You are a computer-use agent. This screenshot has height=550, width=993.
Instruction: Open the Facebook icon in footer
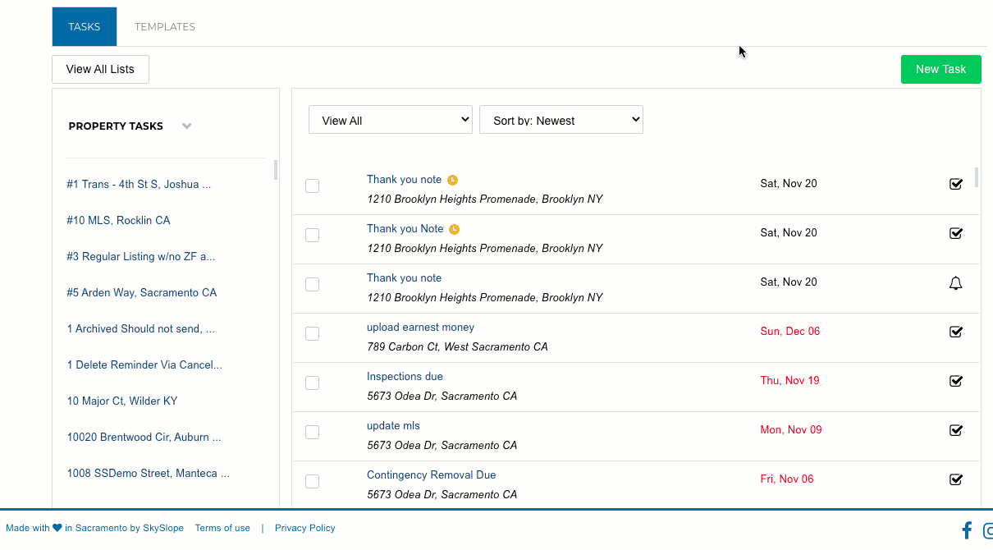967,530
